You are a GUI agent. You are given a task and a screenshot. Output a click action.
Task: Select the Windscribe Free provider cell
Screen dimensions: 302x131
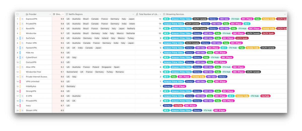click(38, 72)
